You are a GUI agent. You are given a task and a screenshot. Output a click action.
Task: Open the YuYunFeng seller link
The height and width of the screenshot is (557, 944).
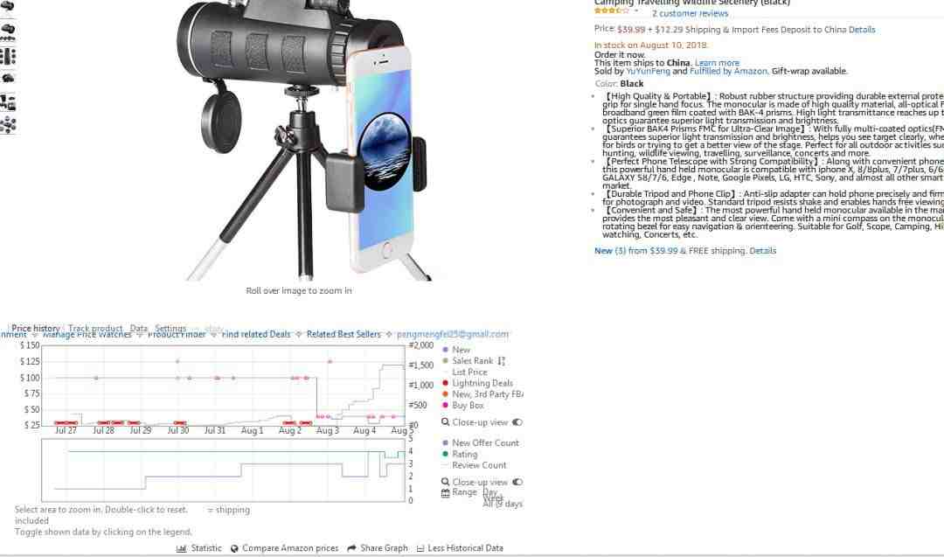648,71
